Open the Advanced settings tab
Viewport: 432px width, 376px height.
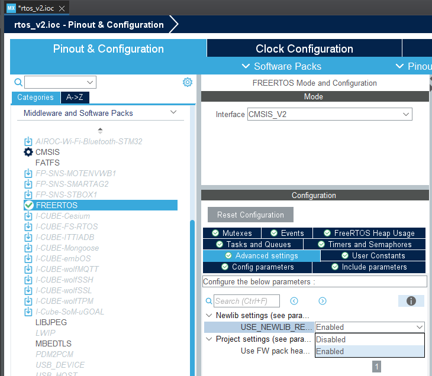262,256
